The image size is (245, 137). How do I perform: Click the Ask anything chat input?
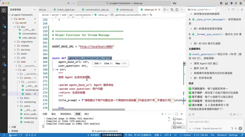[215, 122]
